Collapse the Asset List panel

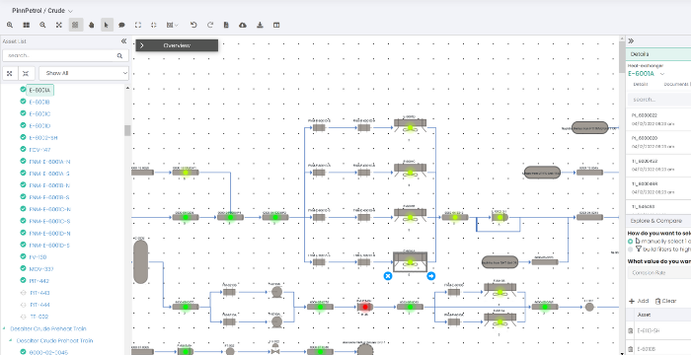coord(123,41)
